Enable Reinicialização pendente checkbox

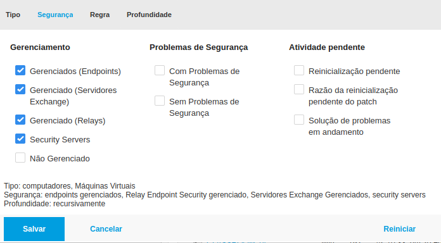299,70
